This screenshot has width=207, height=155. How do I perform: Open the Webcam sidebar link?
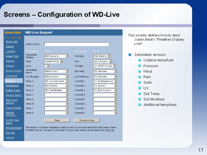click(x=10, y=133)
